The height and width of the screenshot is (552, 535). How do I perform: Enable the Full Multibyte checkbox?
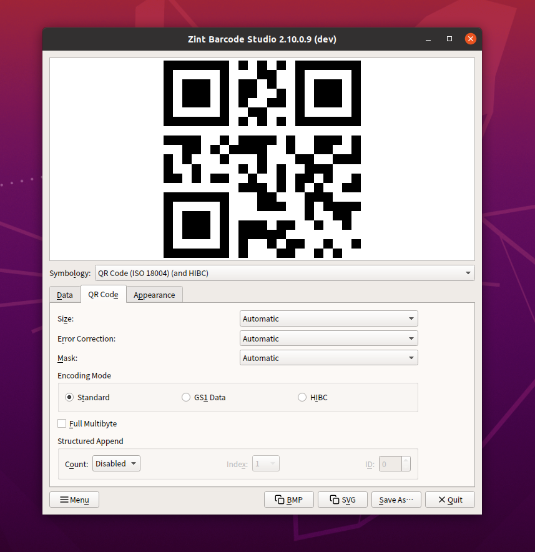click(x=62, y=423)
